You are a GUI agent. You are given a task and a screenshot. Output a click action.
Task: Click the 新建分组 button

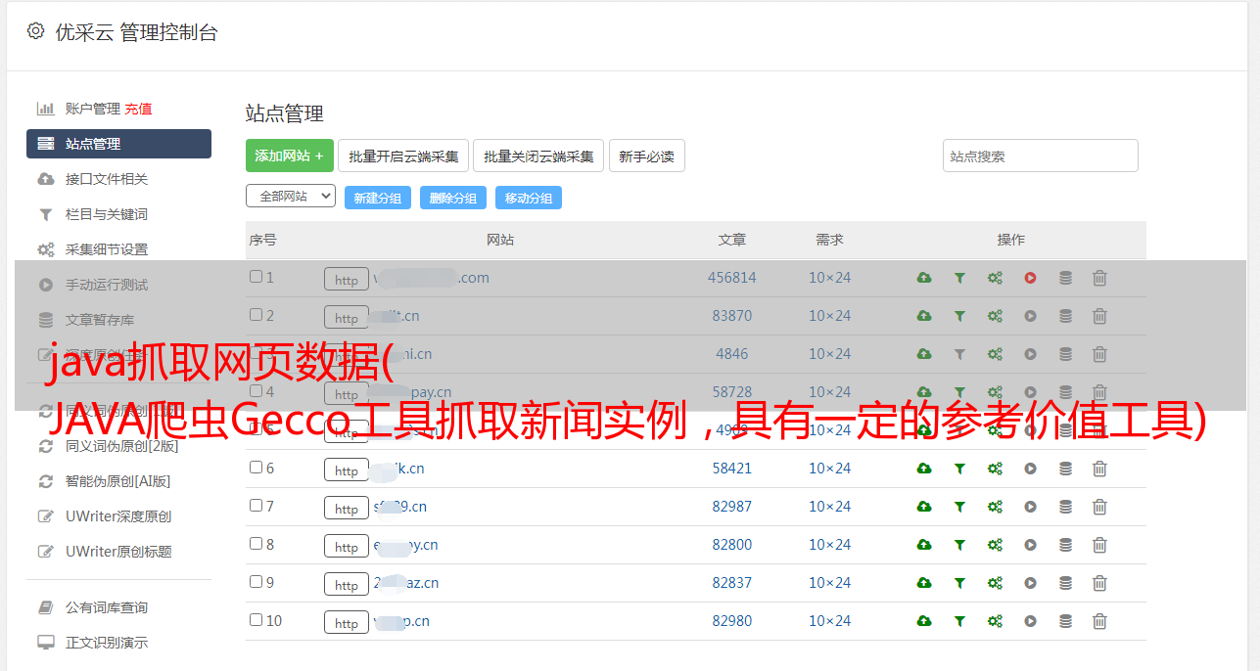click(x=378, y=198)
